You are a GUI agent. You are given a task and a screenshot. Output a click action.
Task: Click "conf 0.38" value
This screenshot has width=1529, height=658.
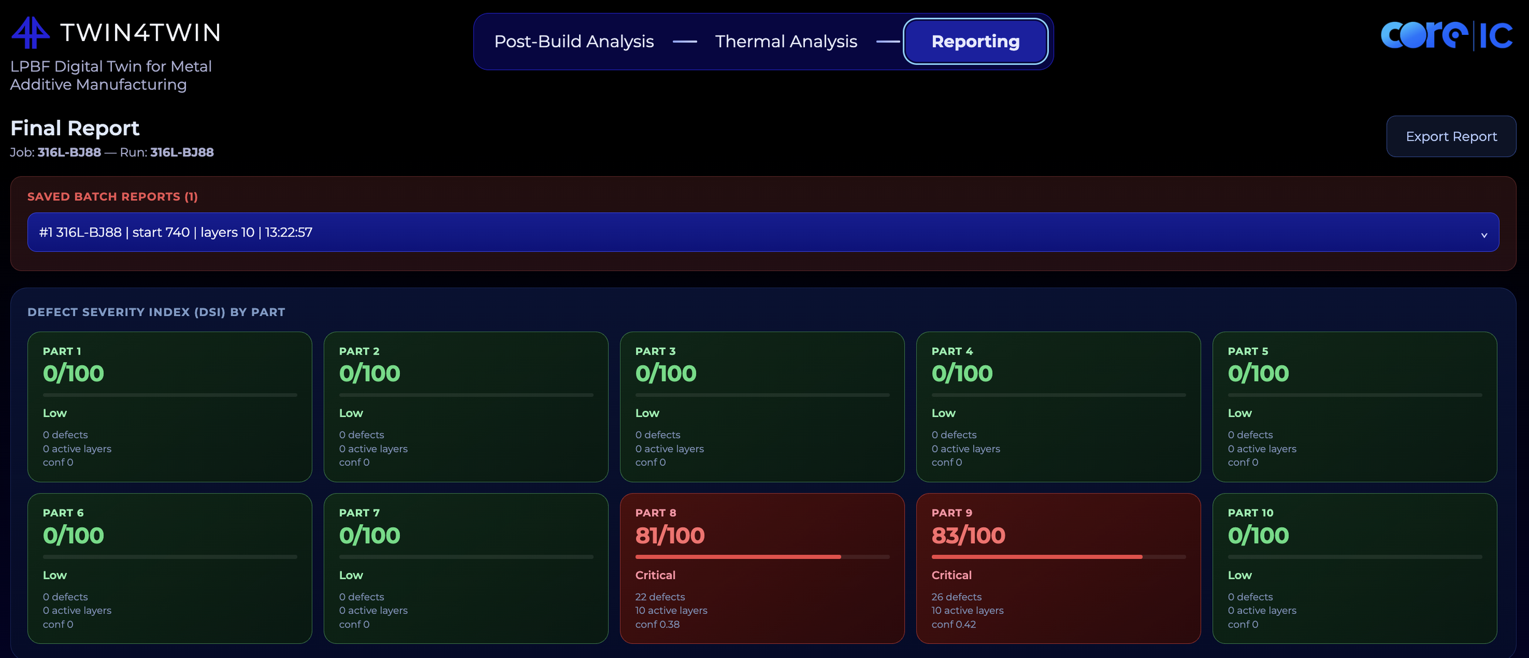tap(657, 624)
